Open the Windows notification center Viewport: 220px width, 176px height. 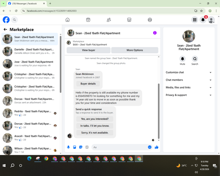pyautogui.click(x=215, y=166)
